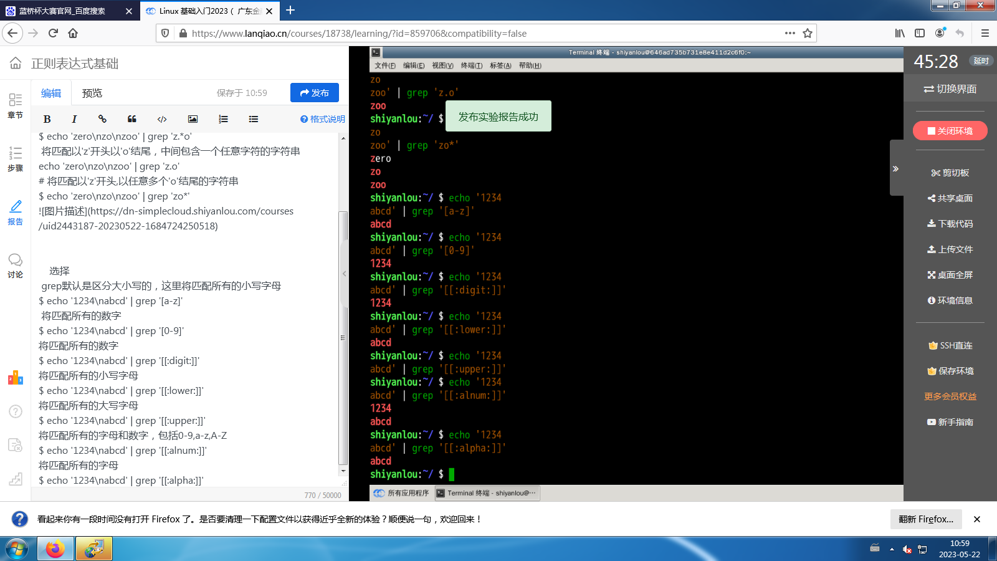Switch to the 预览 preview tab
Viewport: 997px width, 561px height.
[x=92, y=93]
